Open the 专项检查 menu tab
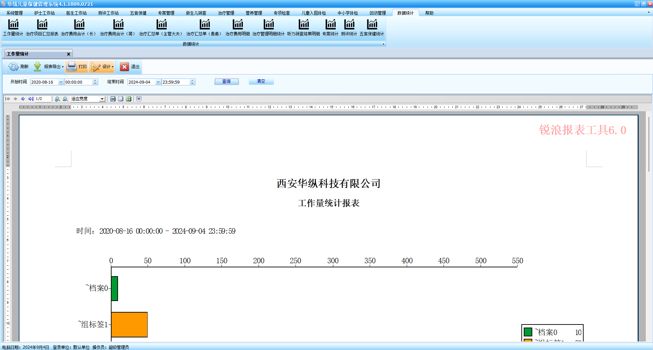 (x=282, y=13)
